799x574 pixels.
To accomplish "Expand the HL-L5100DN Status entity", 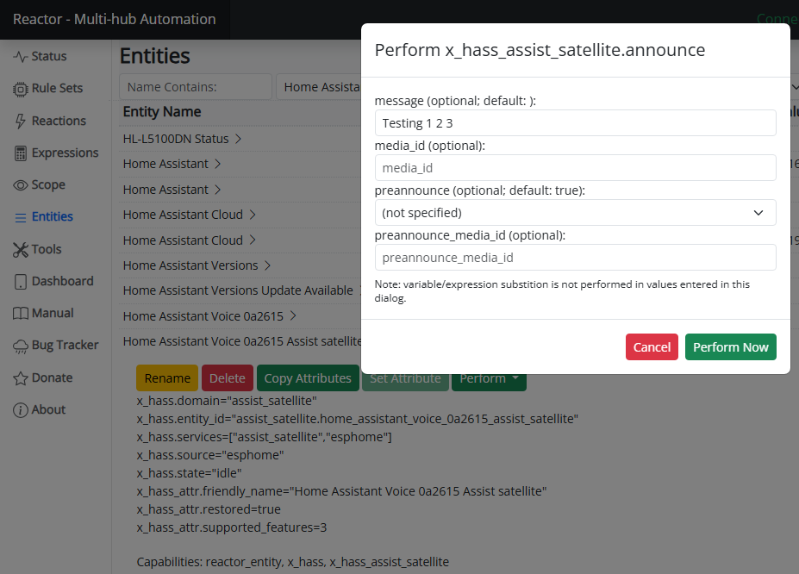I will point(238,139).
